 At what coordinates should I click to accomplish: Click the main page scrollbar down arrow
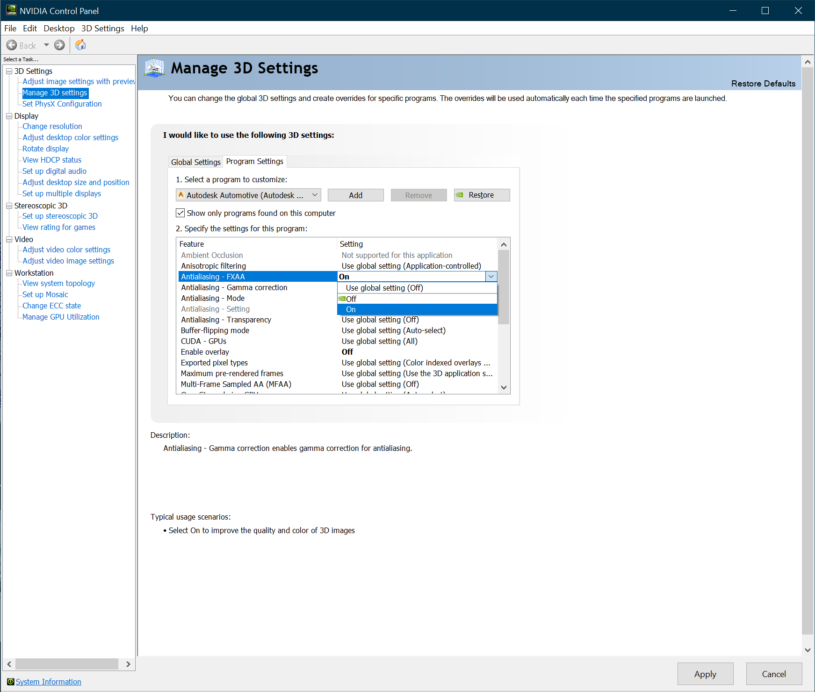808,650
